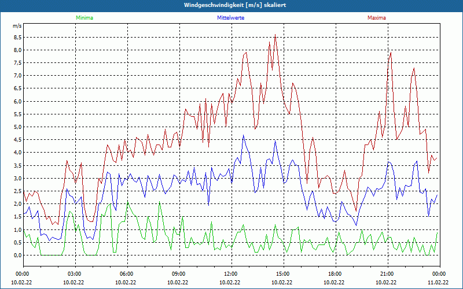463x289 pixels.
Task: Click the 06:00 time label
Action: [x=127, y=274]
